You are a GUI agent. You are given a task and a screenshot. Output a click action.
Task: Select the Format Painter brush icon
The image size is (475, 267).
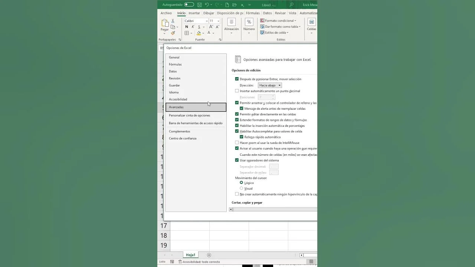(173, 33)
